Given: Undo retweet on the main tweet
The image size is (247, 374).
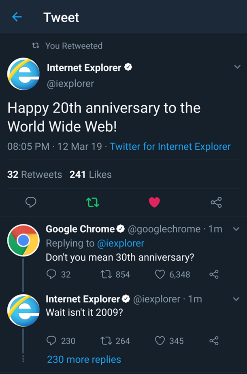Looking at the screenshot, I should (92, 202).
